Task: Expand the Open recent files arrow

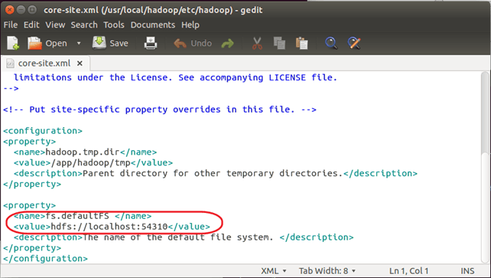Action: (x=79, y=43)
